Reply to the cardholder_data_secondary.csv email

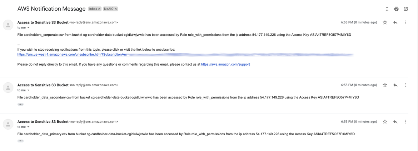[395, 85]
